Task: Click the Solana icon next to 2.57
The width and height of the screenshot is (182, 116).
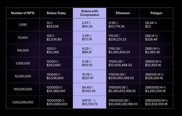Action: pyautogui.click(x=90, y=23)
